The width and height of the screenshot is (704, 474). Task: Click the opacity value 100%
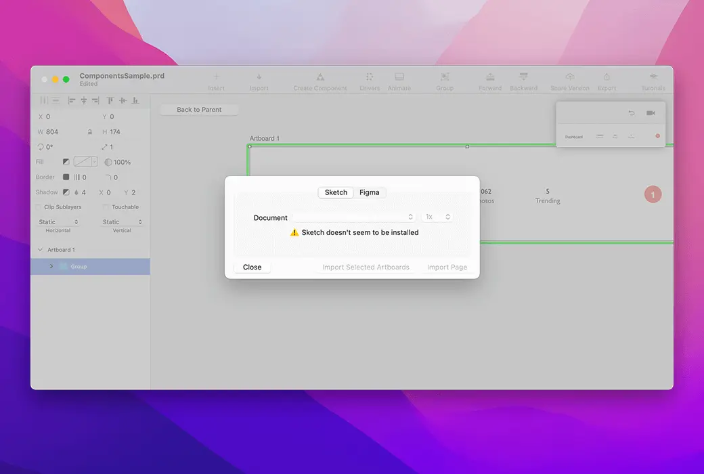tap(122, 163)
